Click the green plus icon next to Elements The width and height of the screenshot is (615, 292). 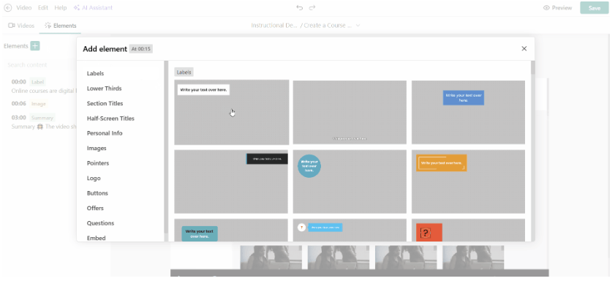tap(35, 46)
